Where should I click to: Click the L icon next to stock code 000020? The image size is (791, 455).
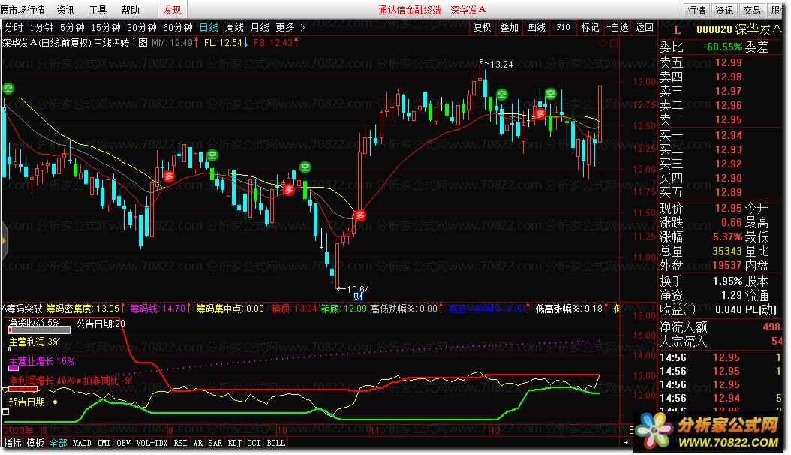[678, 30]
